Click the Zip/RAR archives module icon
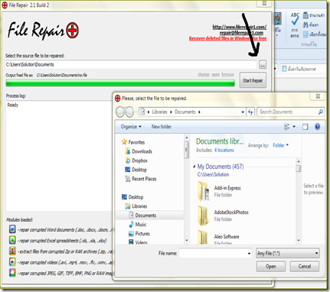 12,251
